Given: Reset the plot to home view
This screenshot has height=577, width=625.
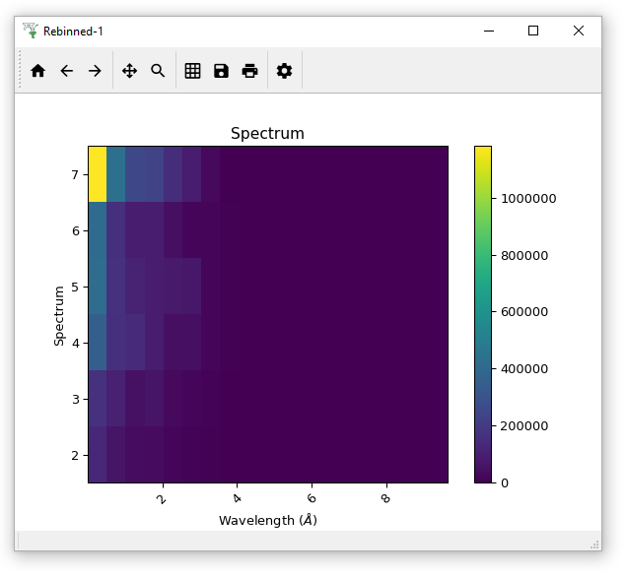Looking at the screenshot, I should [38, 71].
